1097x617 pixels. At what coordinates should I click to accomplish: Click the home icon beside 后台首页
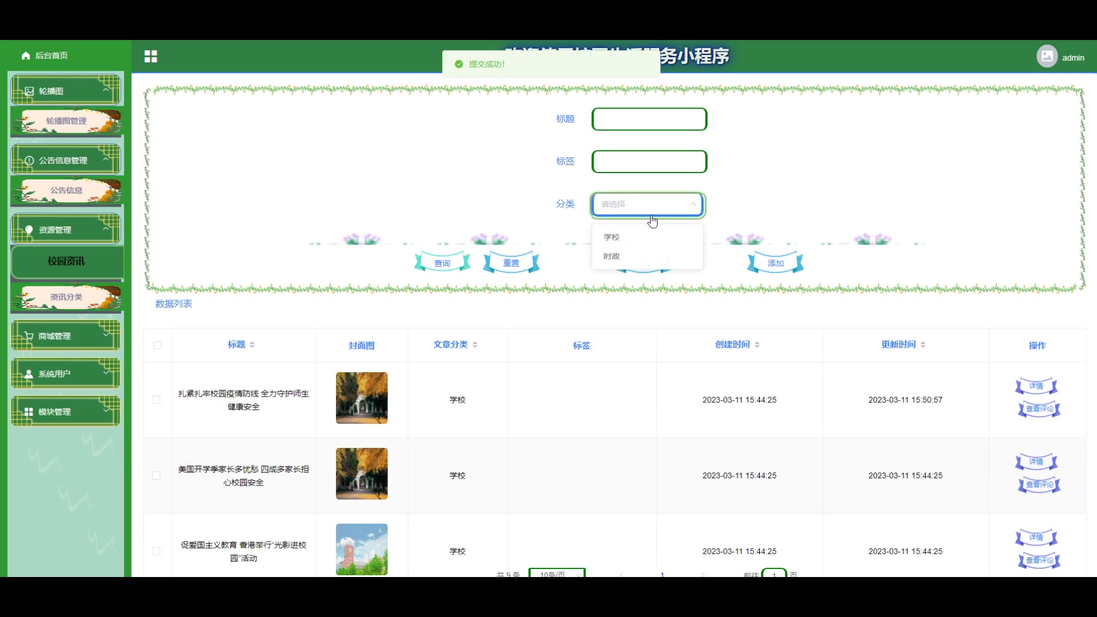click(26, 55)
